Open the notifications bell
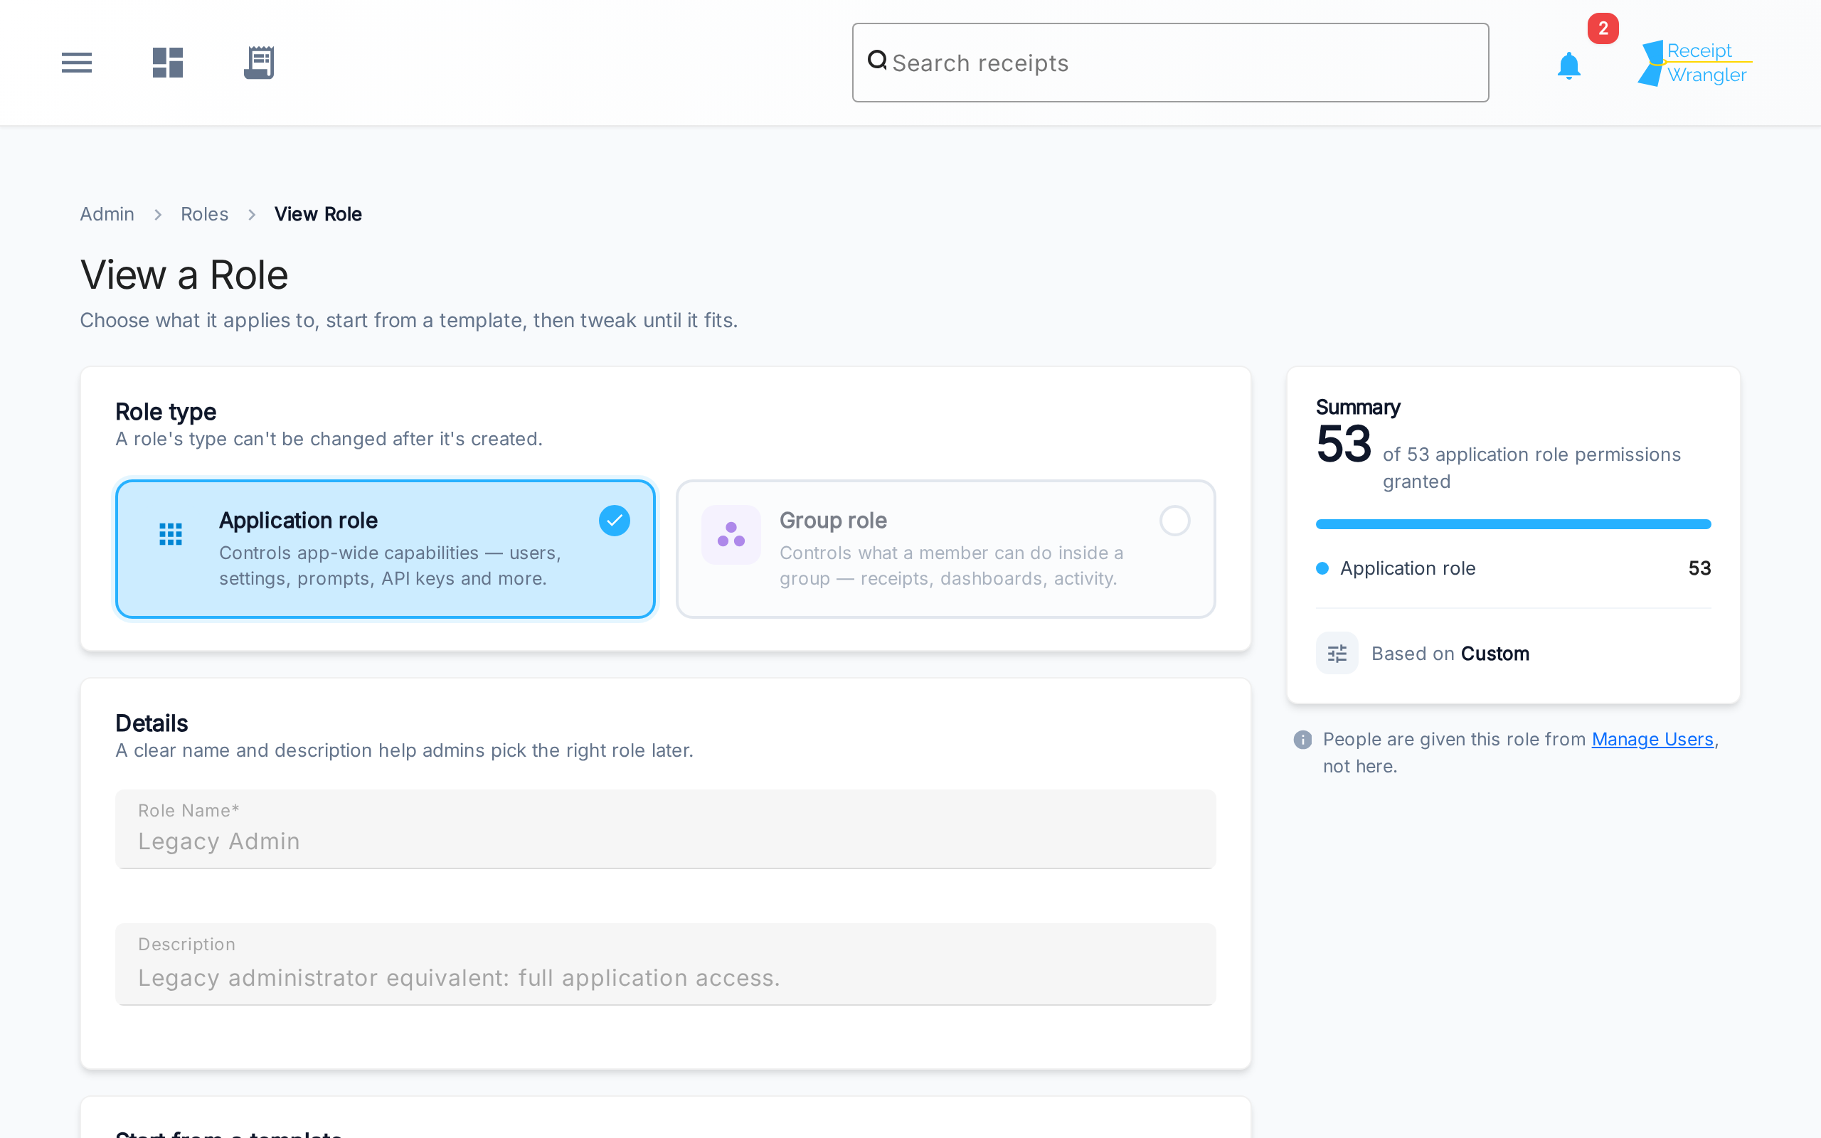This screenshot has width=1821, height=1138. [1568, 65]
